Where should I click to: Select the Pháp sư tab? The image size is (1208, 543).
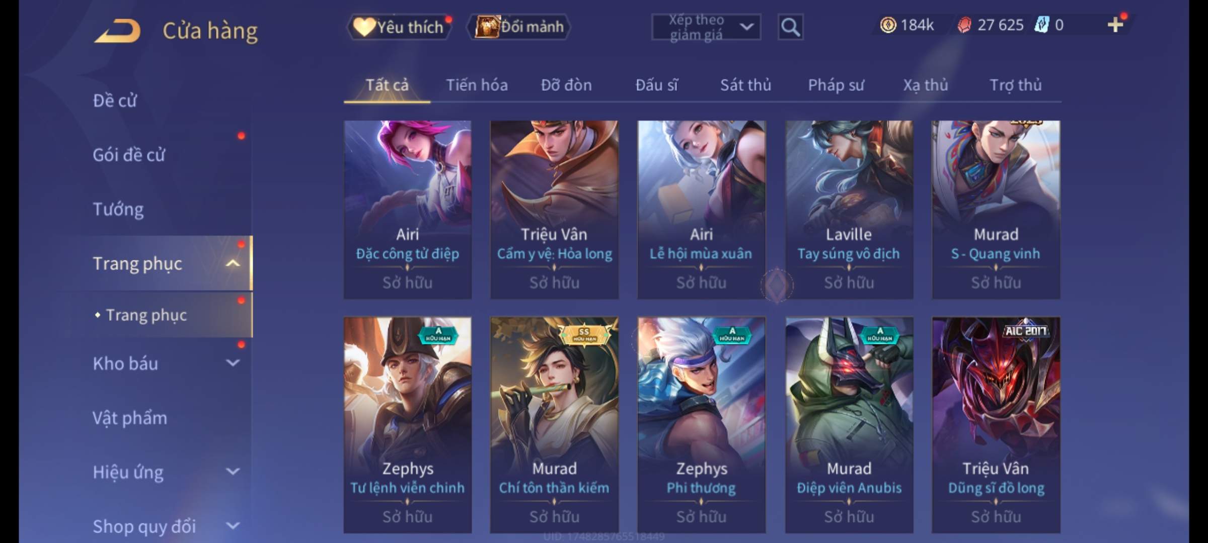click(836, 85)
